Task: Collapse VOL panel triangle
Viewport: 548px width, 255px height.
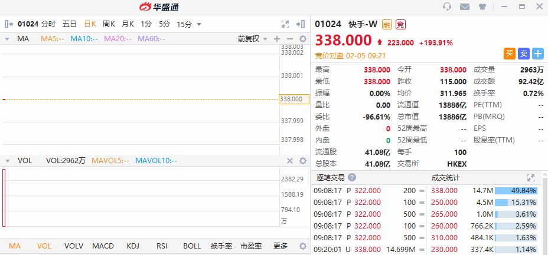Action: [7, 161]
